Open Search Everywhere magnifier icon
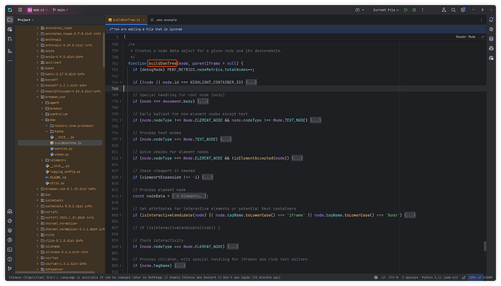The width and height of the screenshot is (501, 286). (453, 10)
